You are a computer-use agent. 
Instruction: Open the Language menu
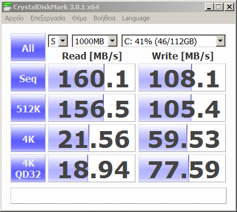[x=136, y=18]
